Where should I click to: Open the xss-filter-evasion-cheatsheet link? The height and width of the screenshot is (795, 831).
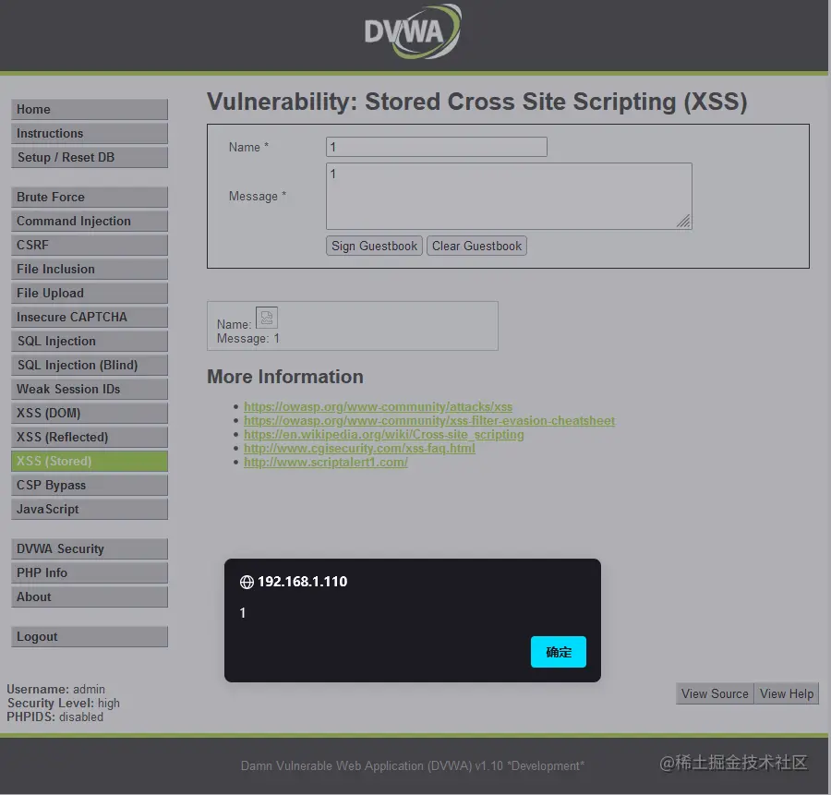pyautogui.click(x=429, y=420)
